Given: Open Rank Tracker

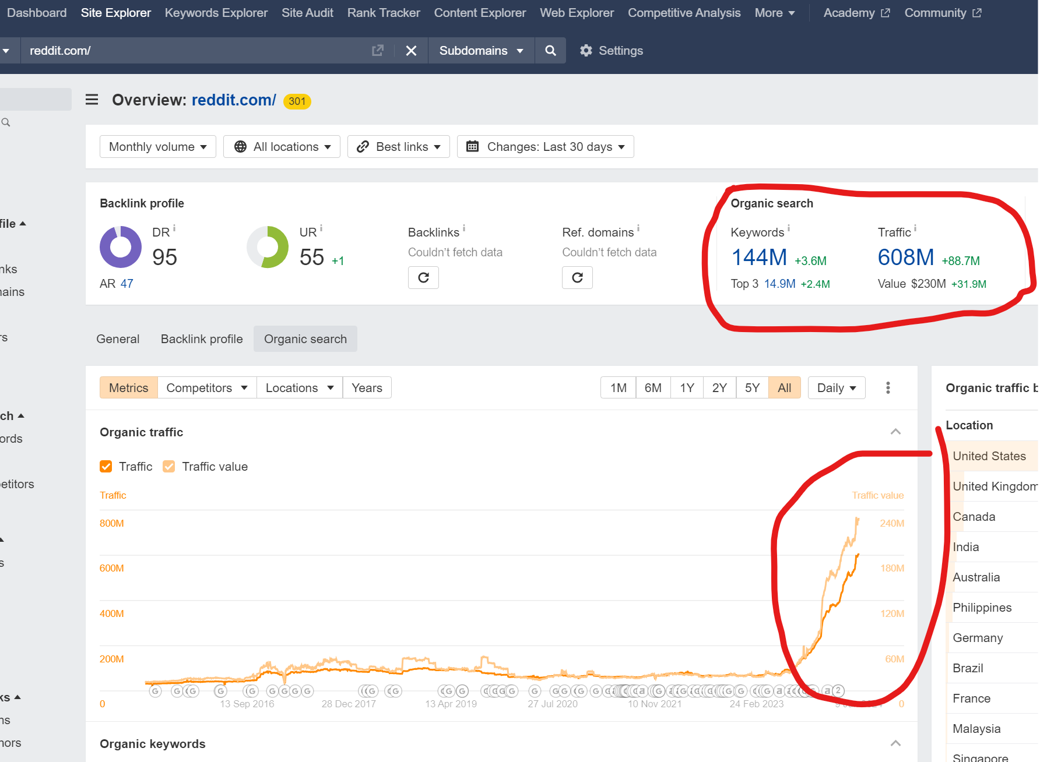Looking at the screenshot, I should point(384,13).
